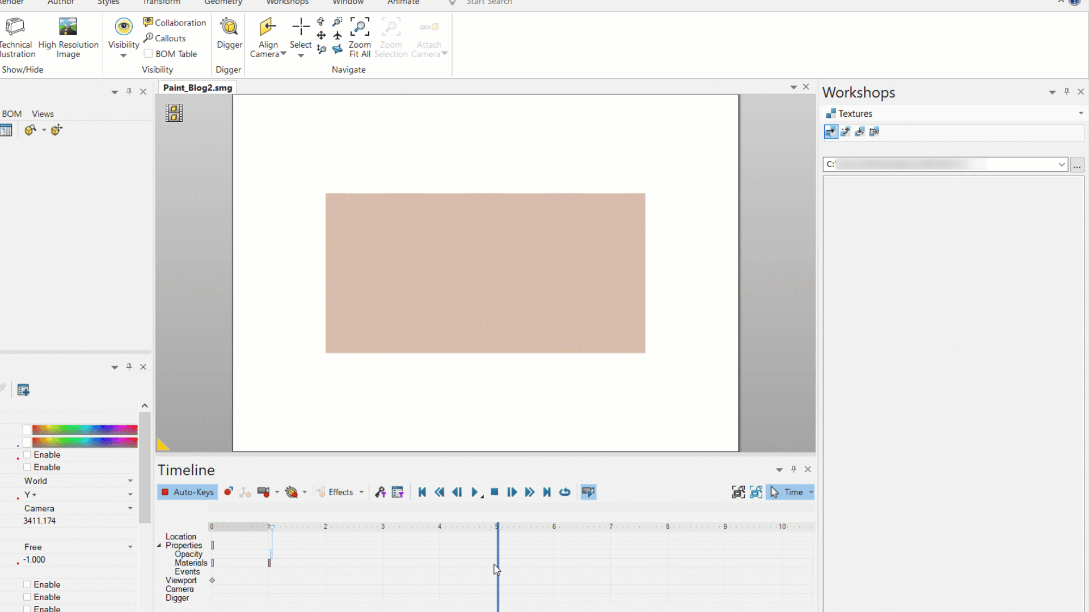Rewind timeline to the start
The width and height of the screenshot is (1089, 612).
click(422, 492)
